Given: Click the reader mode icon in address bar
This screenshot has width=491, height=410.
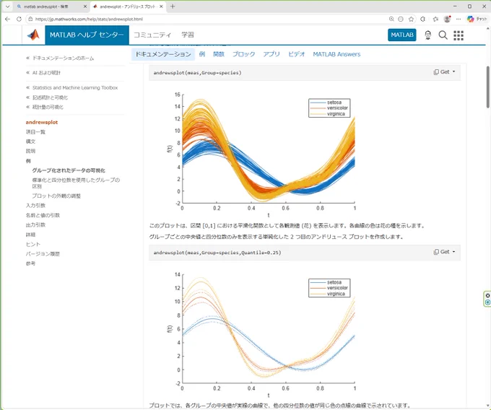Looking at the screenshot, I should tap(401, 19).
